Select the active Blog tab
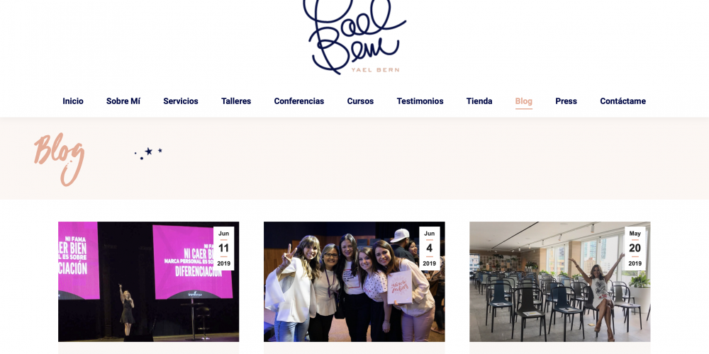Image resolution: width=709 pixels, height=354 pixels. (524, 101)
